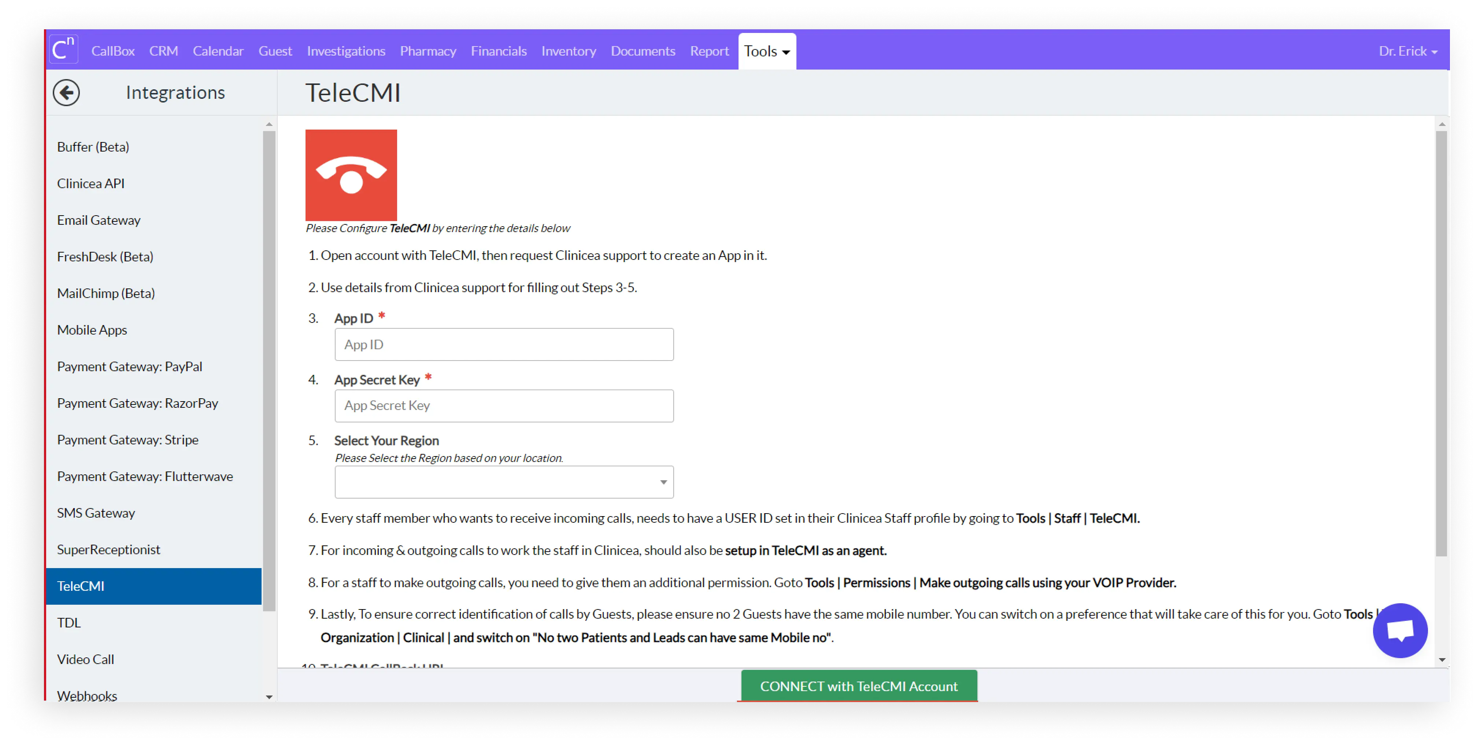Select Clinicea API integration

pyautogui.click(x=153, y=184)
